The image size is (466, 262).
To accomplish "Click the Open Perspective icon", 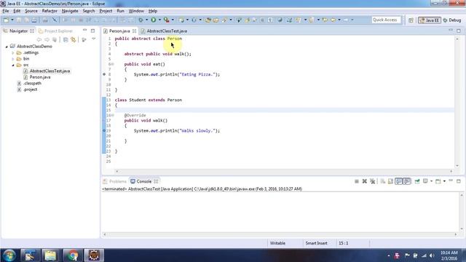I will click(411, 20).
